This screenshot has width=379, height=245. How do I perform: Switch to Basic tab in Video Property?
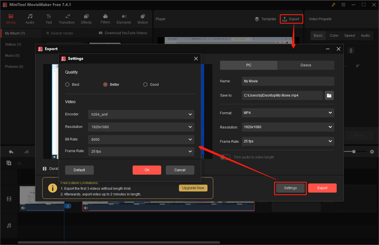(x=318, y=36)
